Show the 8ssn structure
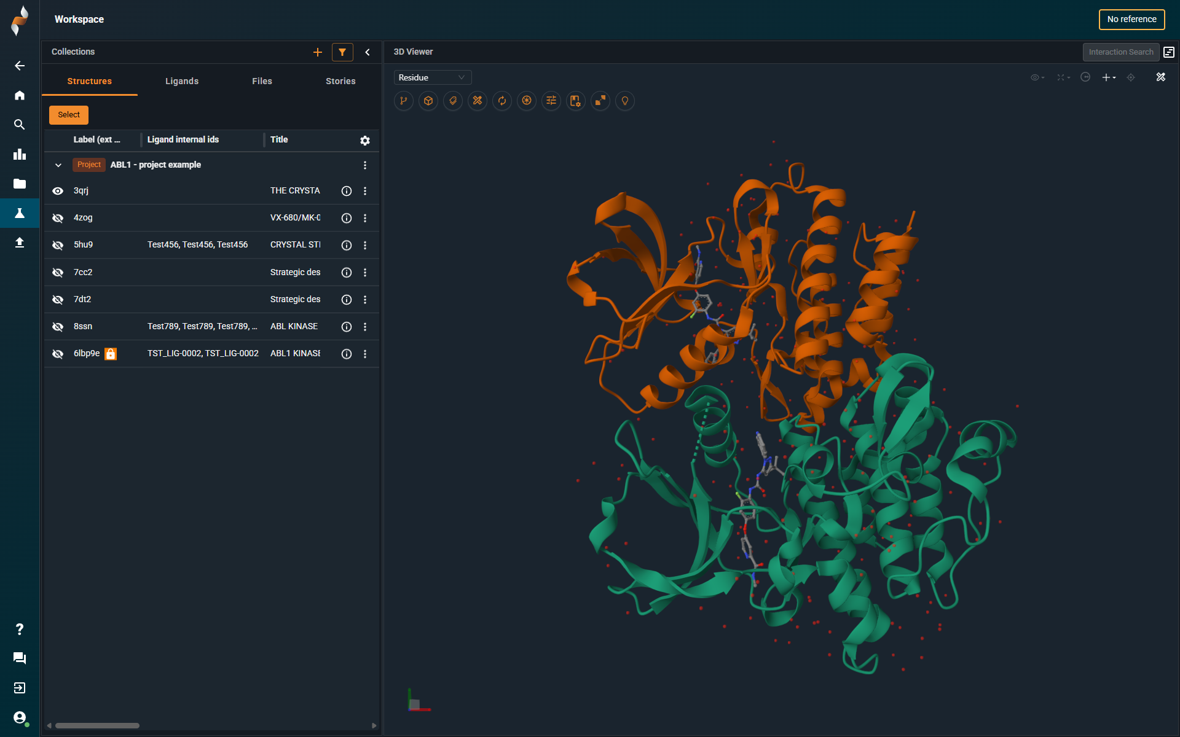Viewport: 1180px width, 737px height. [x=58, y=327]
